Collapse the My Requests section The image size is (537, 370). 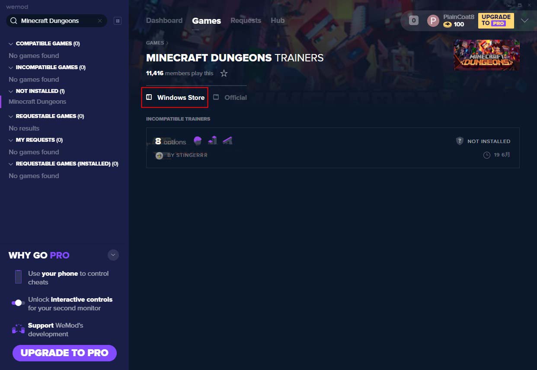click(11, 140)
